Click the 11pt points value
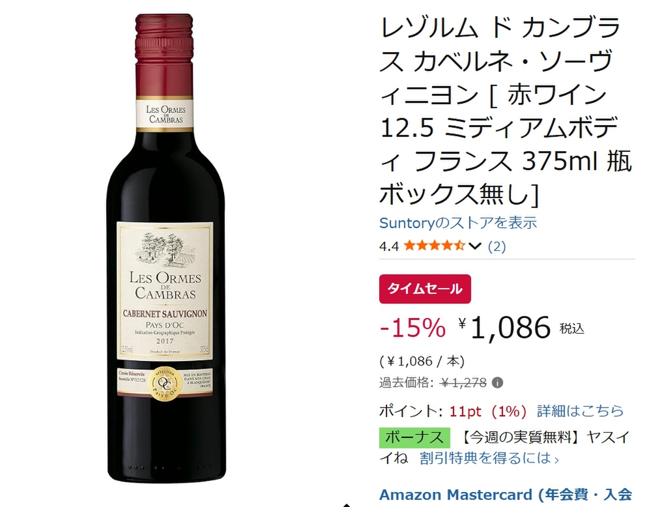 pos(465,411)
